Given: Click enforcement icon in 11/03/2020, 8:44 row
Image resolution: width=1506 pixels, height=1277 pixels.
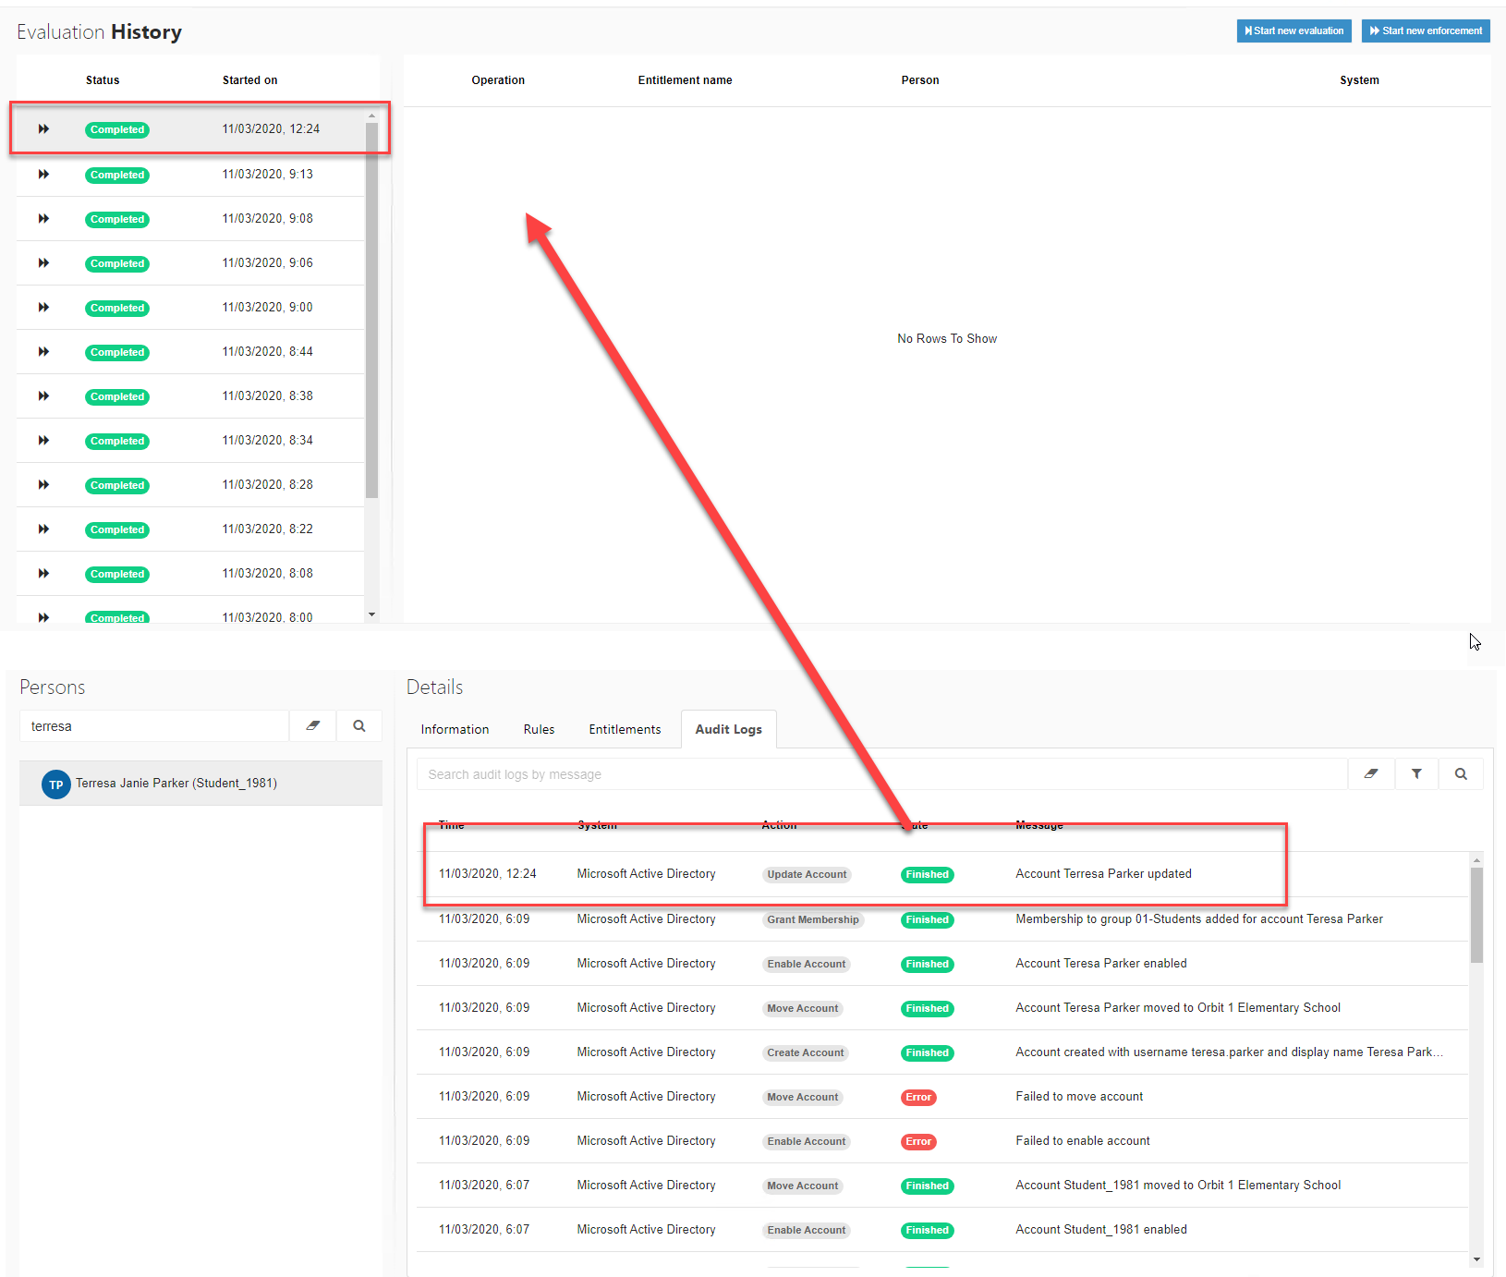Looking at the screenshot, I should coord(43,352).
